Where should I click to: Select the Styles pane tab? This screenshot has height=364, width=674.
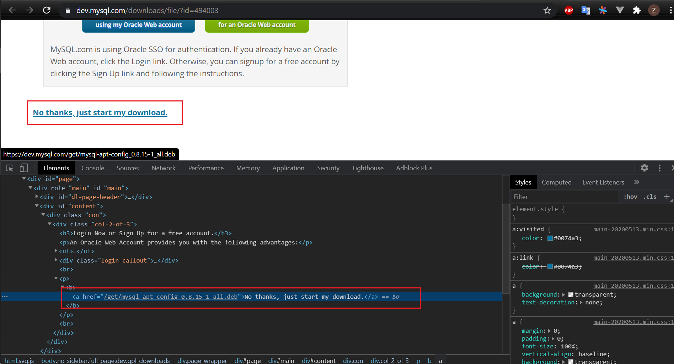pos(523,182)
